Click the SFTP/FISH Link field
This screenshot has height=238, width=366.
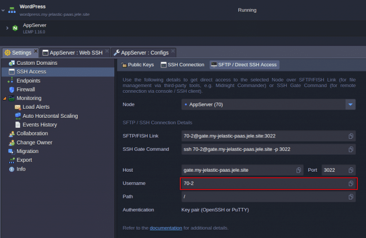coord(268,136)
